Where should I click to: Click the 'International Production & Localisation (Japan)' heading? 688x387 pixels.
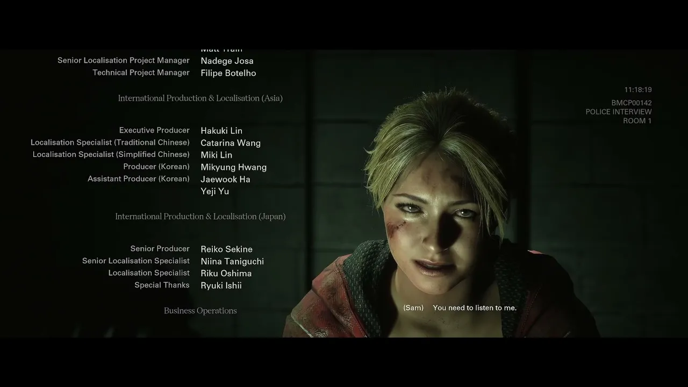tap(200, 216)
